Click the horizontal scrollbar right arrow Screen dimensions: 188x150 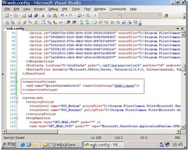[x=179, y=131]
